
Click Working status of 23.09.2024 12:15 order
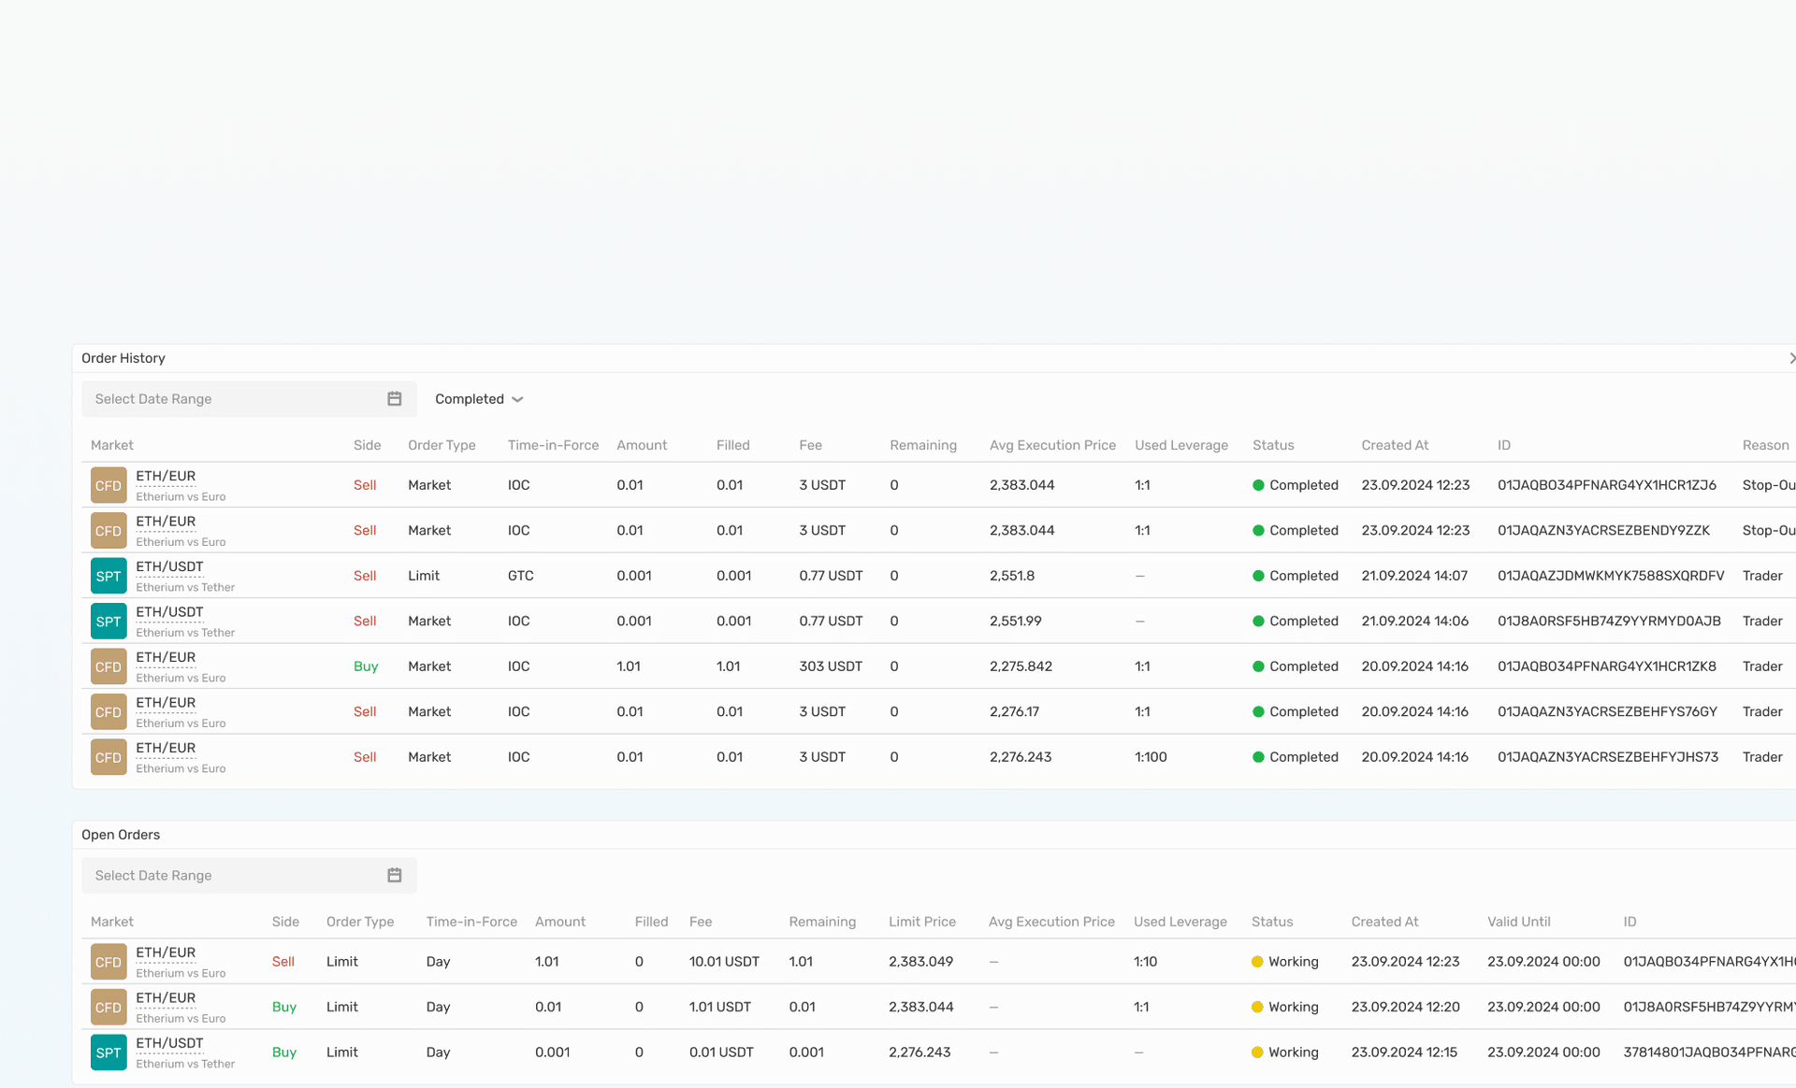[1285, 1052]
